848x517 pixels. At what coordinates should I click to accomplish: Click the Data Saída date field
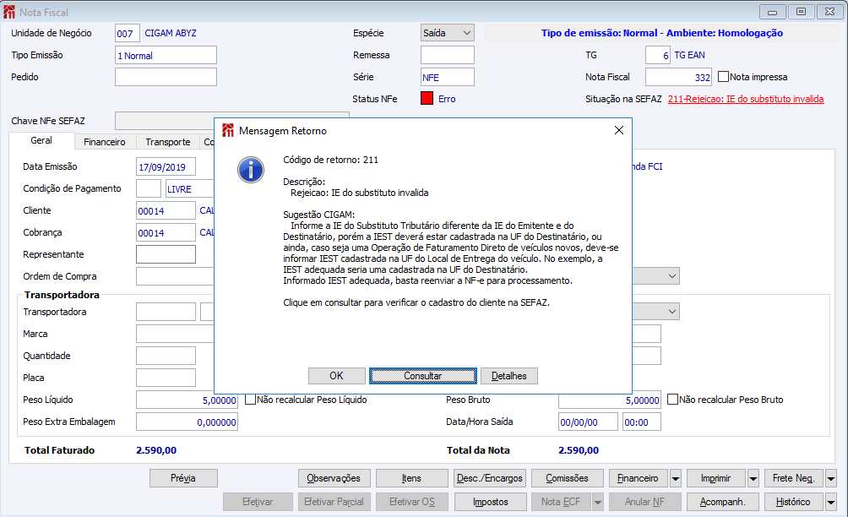tap(588, 422)
